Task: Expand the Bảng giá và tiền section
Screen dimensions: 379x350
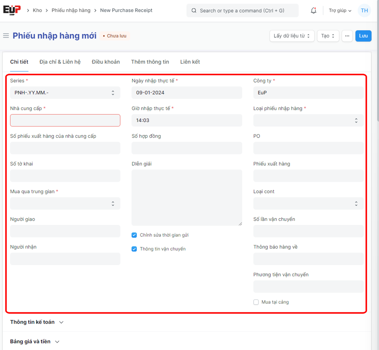Action: click(x=35, y=342)
